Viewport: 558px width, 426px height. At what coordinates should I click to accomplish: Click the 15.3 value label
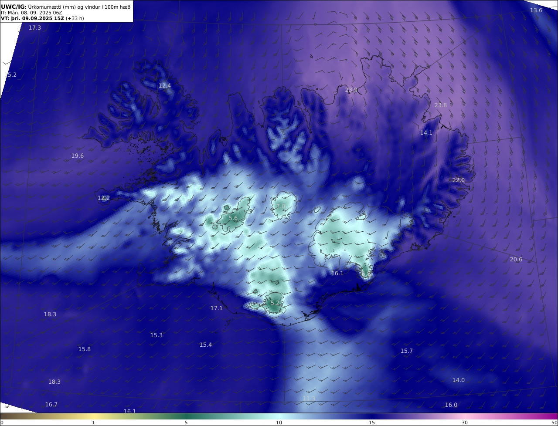click(157, 335)
